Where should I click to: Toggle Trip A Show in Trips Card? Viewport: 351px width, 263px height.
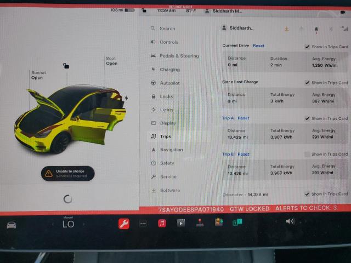(x=307, y=118)
